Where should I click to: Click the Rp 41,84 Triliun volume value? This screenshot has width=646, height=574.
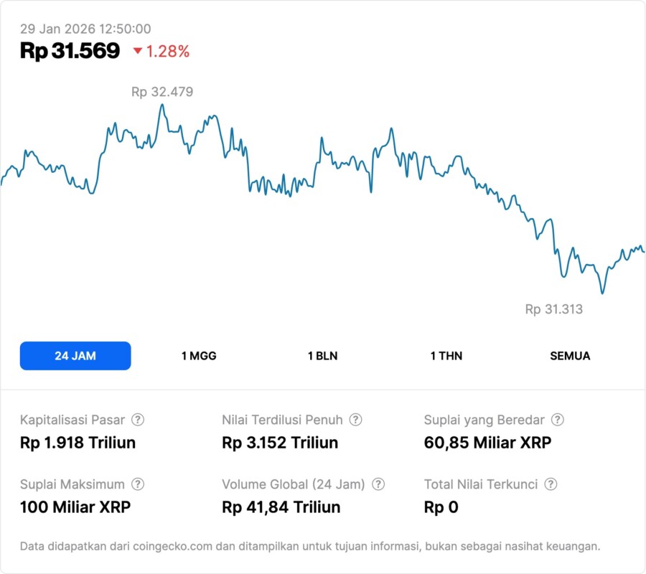point(281,507)
